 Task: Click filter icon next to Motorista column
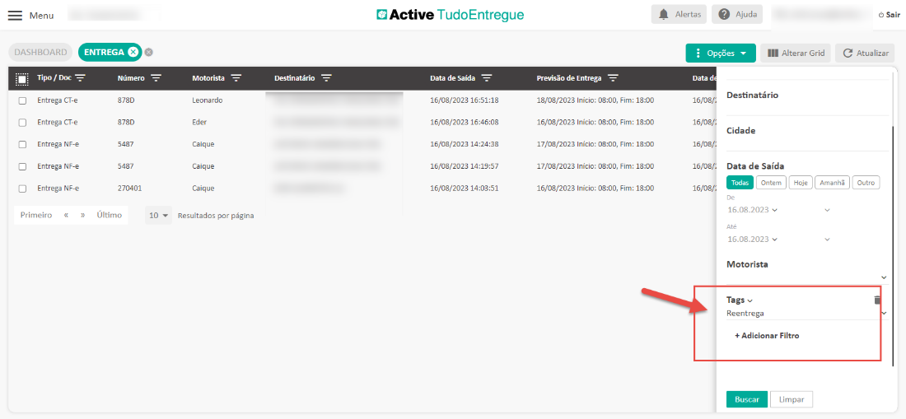(236, 78)
